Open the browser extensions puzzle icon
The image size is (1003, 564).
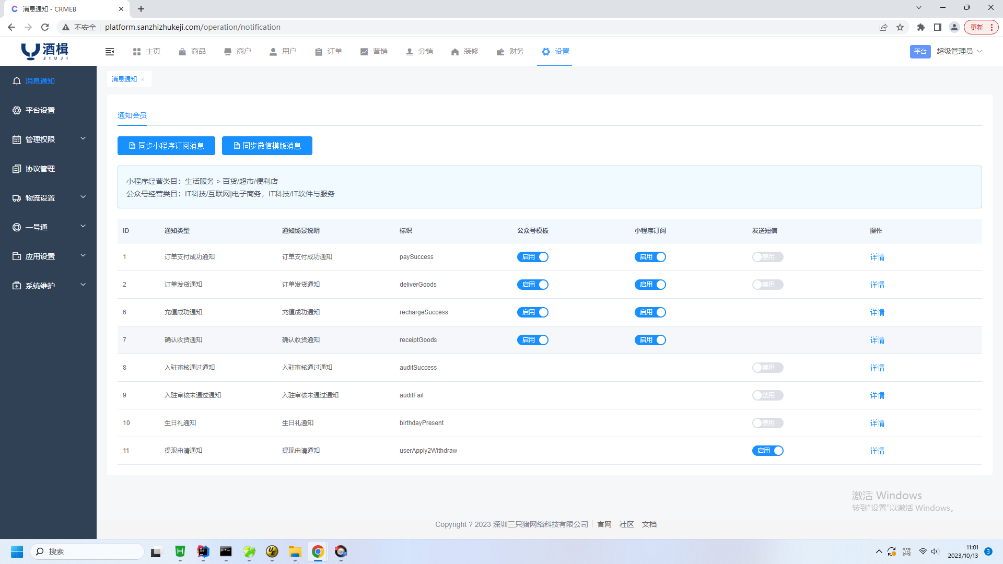[x=921, y=27]
